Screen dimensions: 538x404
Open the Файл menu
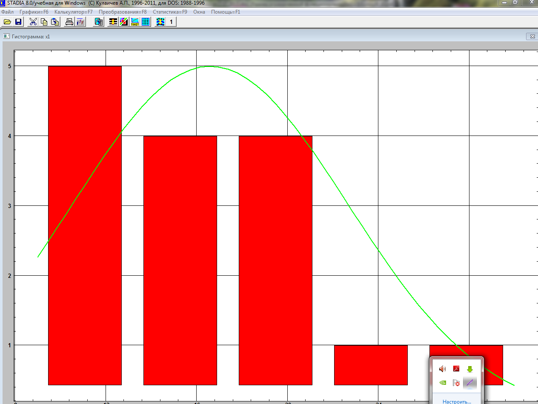pos(7,12)
